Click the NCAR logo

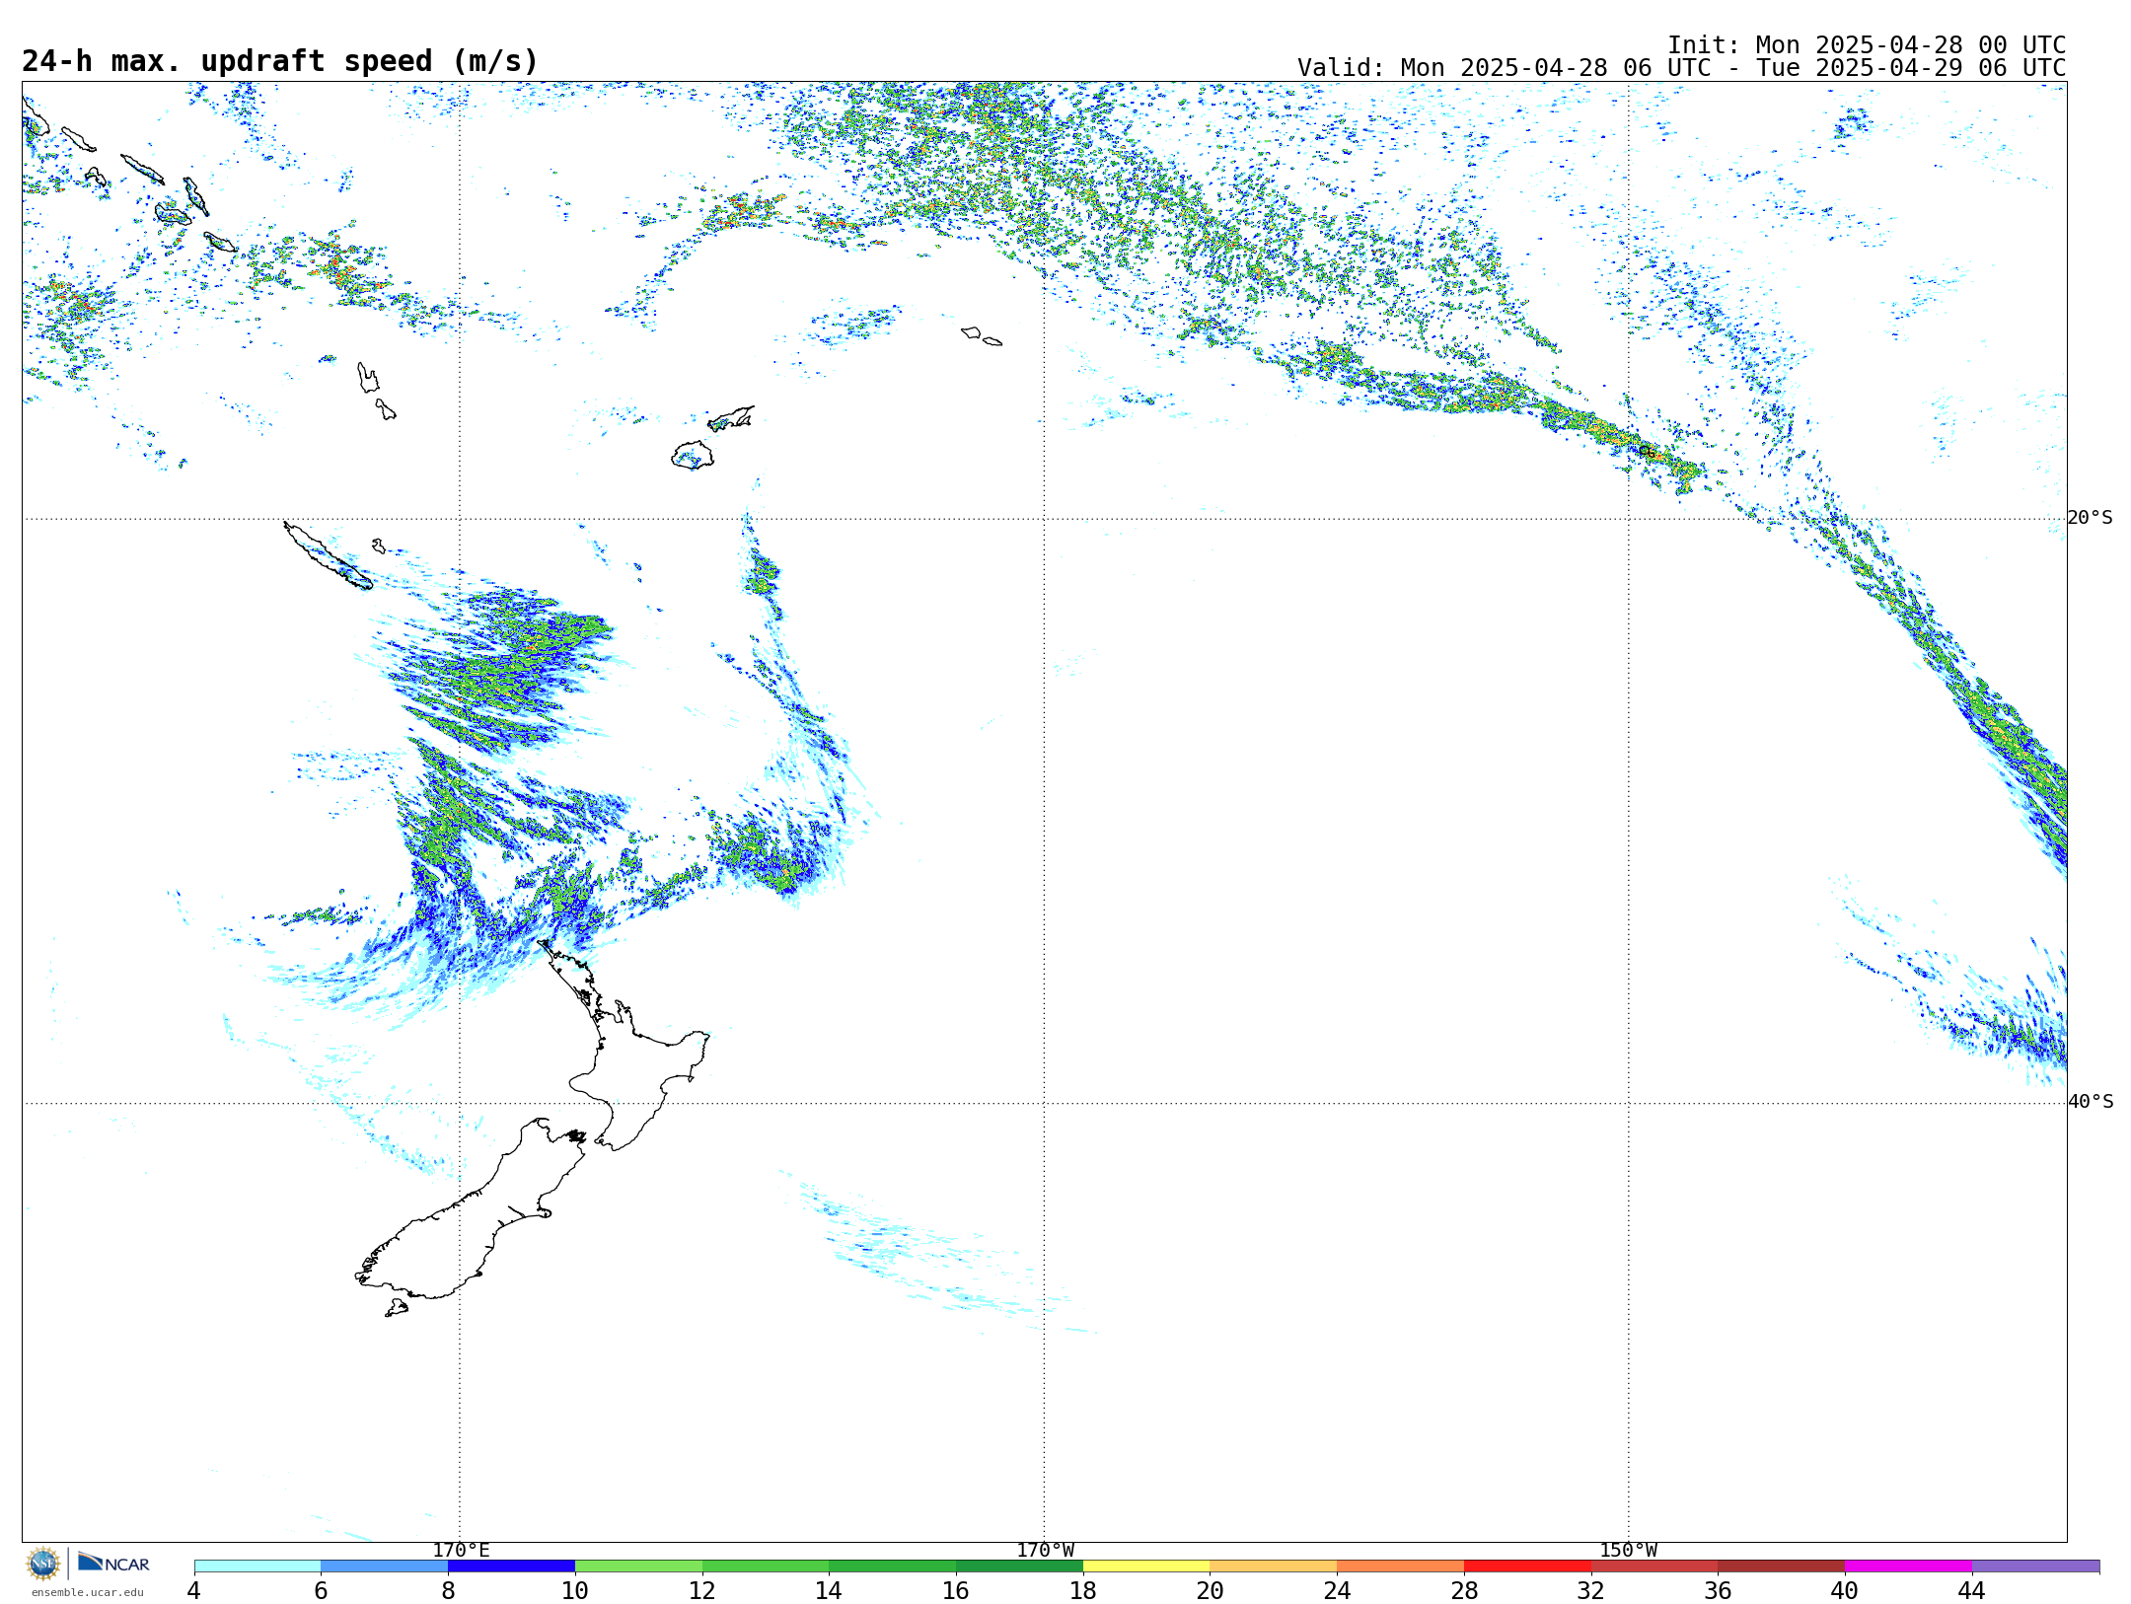113,1563
